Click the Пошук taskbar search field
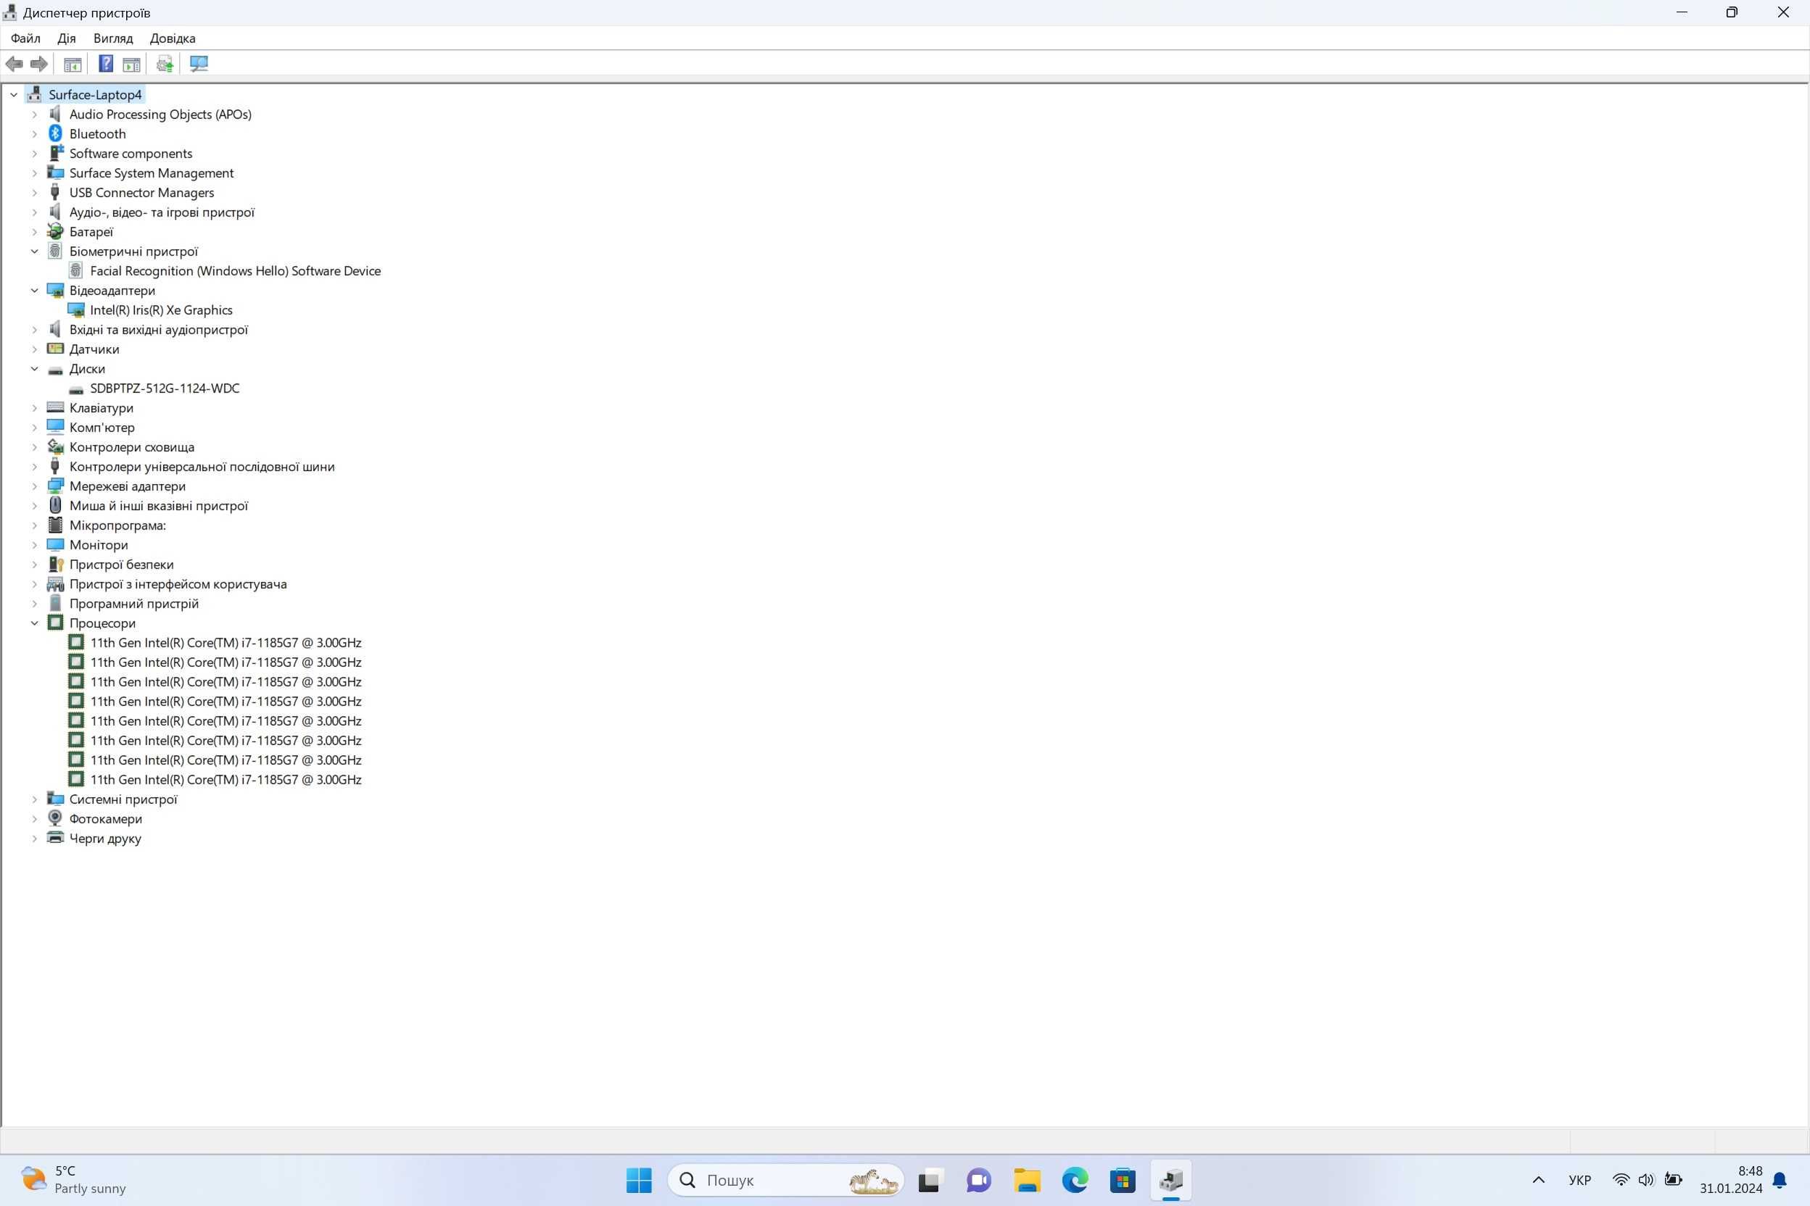Screen dimensions: 1810x1206 coord(786,1180)
